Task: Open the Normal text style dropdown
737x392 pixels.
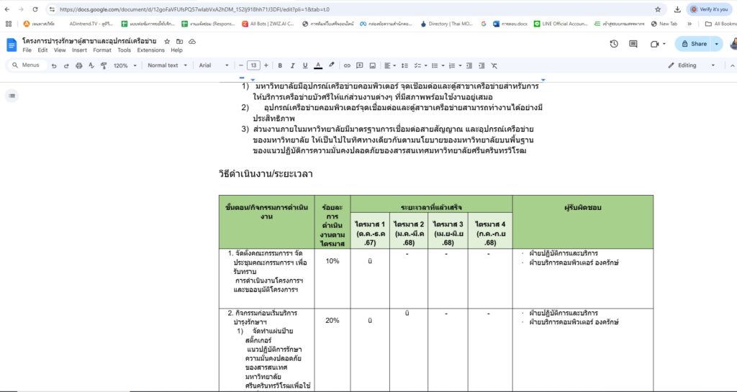Action: pyautogui.click(x=167, y=65)
